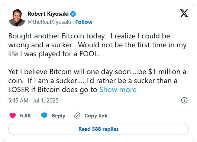Open Robert Kiyosaki's profile picture

pyautogui.click(x=17, y=18)
